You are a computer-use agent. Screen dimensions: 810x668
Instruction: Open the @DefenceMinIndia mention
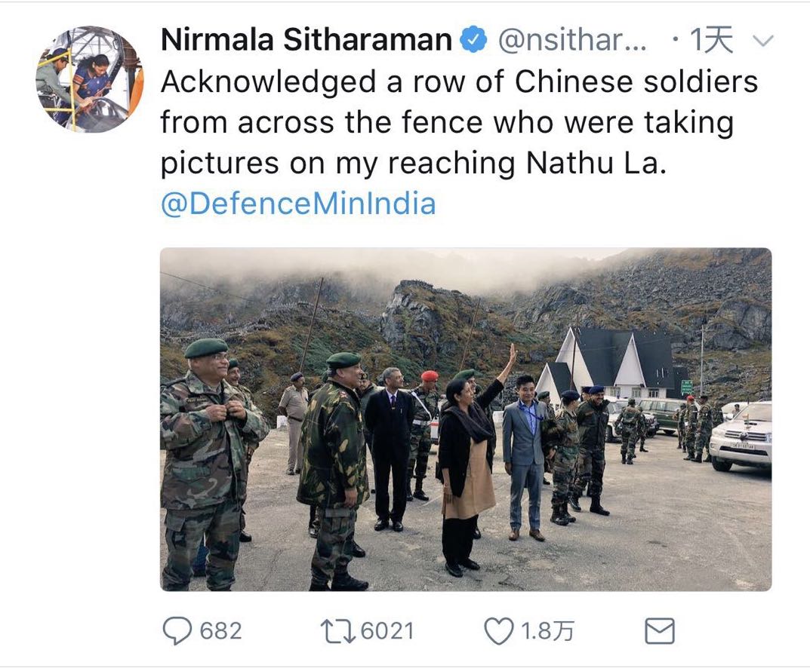tap(298, 204)
